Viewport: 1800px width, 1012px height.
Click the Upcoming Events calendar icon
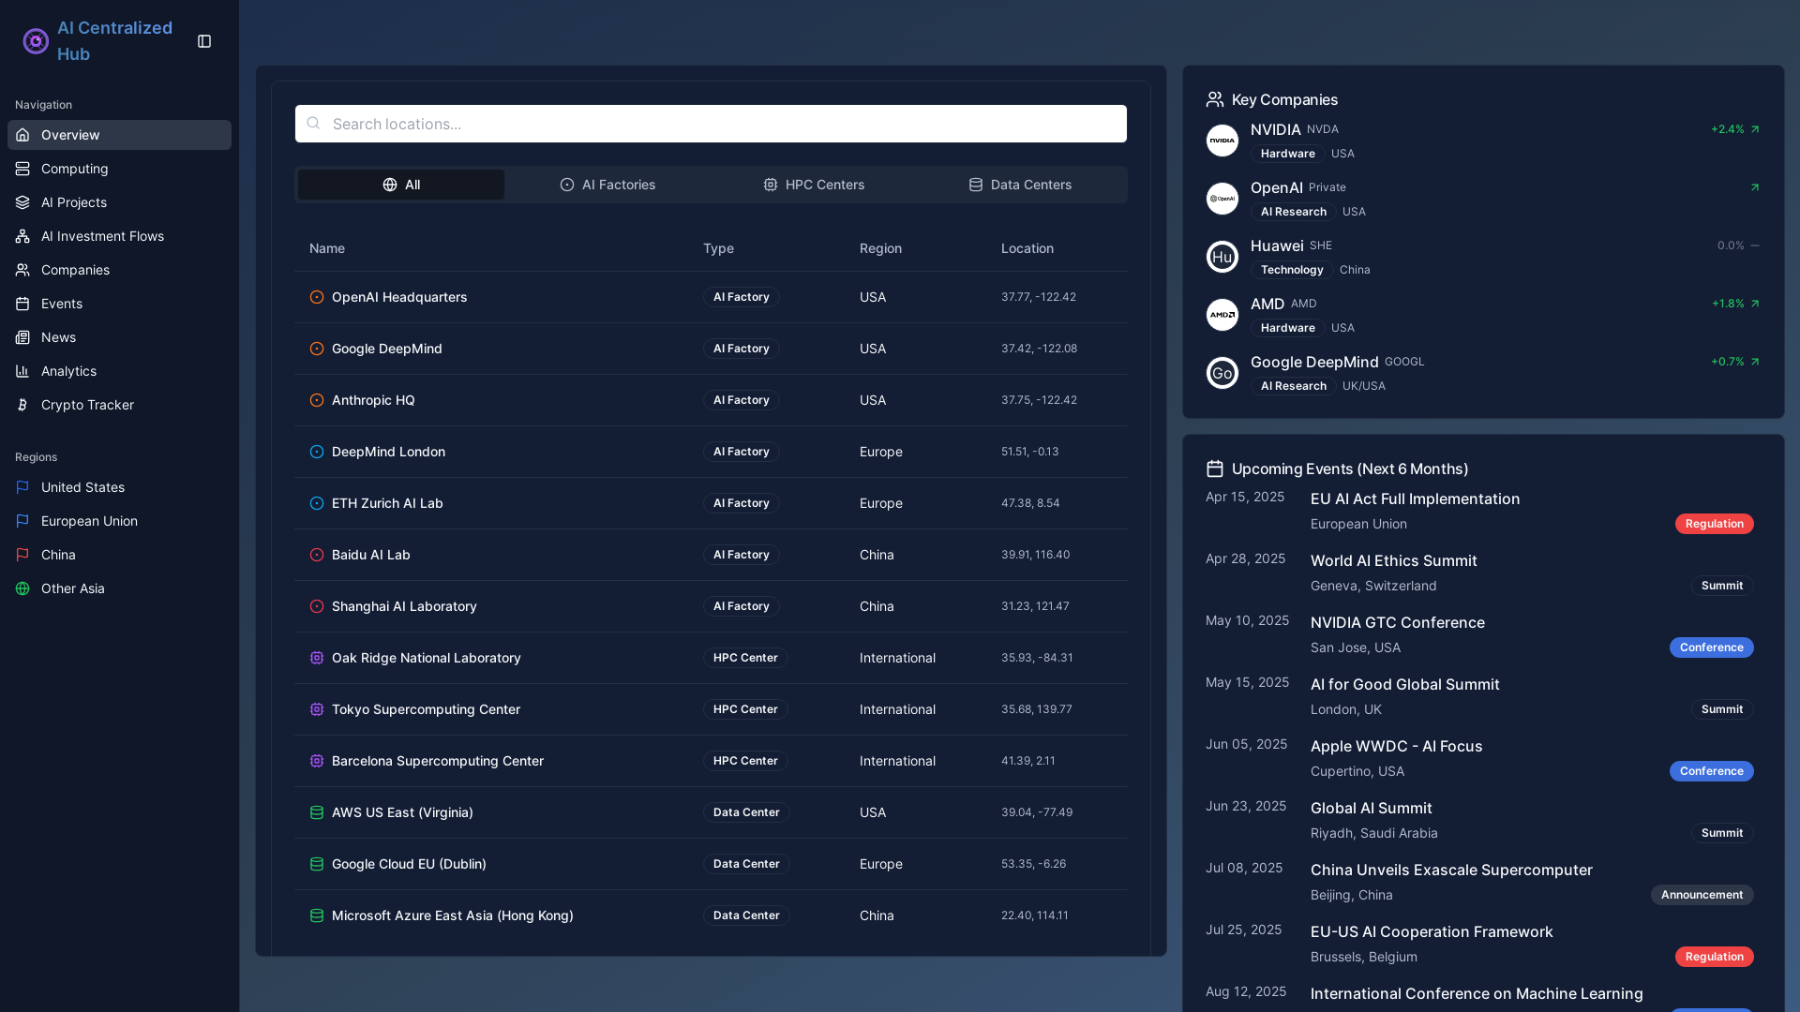pyautogui.click(x=1215, y=469)
